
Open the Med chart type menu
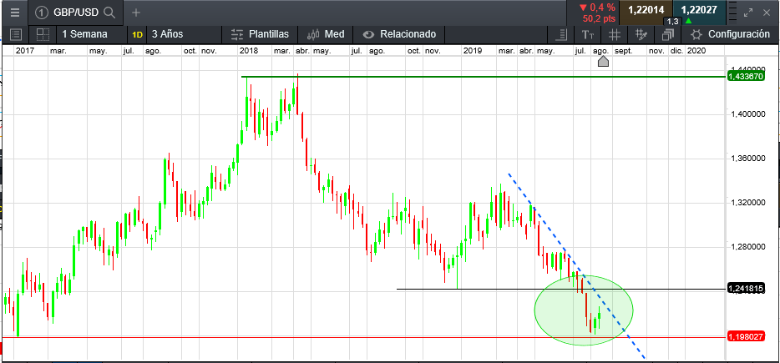pyautogui.click(x=326, y=34)
